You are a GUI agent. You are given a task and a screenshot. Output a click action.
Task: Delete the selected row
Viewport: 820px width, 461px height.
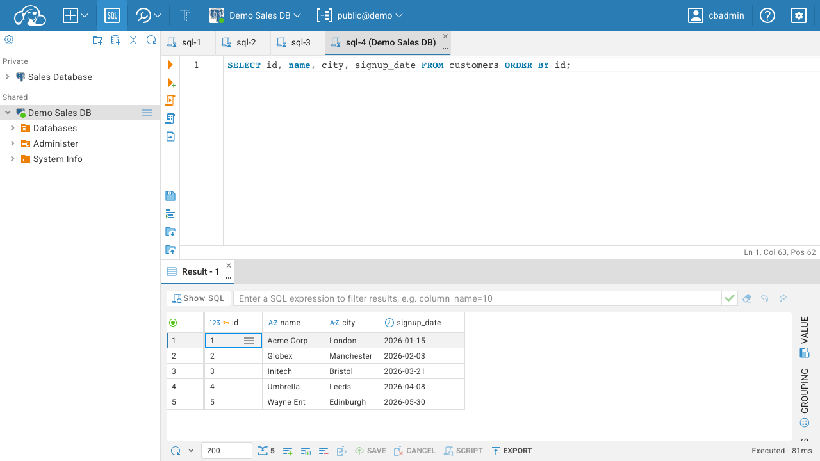(324, 451)
